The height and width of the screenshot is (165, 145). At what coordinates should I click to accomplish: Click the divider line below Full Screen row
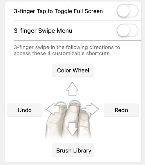77,21
